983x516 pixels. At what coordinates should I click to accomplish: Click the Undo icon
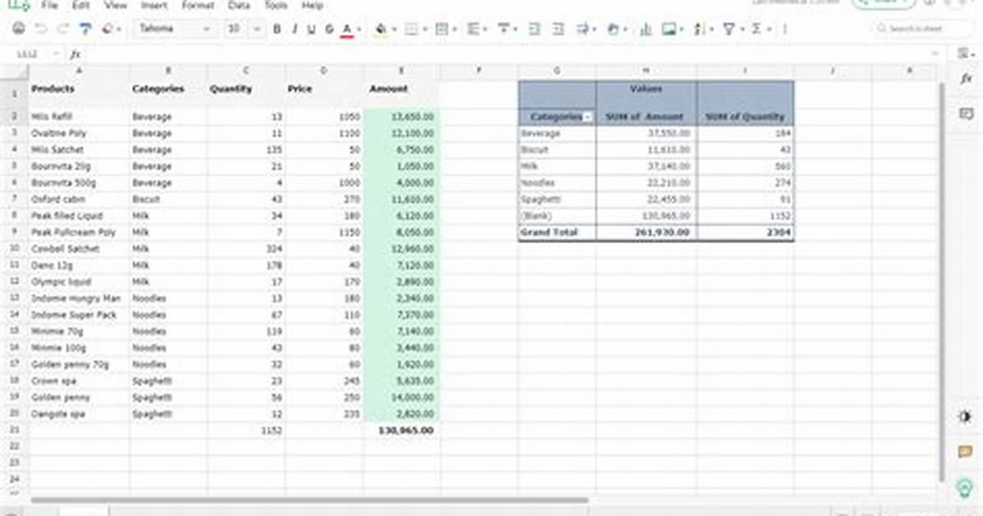click(x=41, y=29)
